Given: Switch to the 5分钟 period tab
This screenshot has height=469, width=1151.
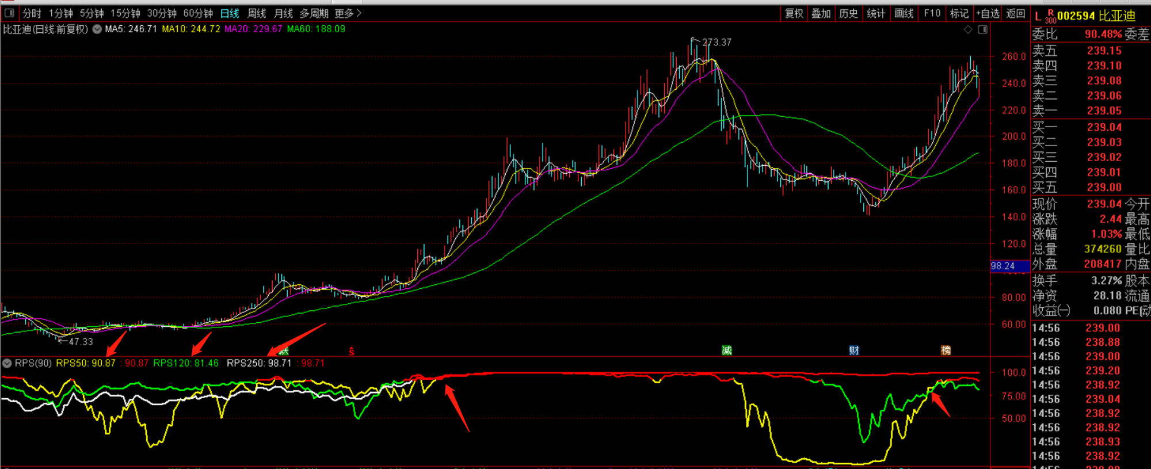Looking at the screenshot, I should coord(92,13).
